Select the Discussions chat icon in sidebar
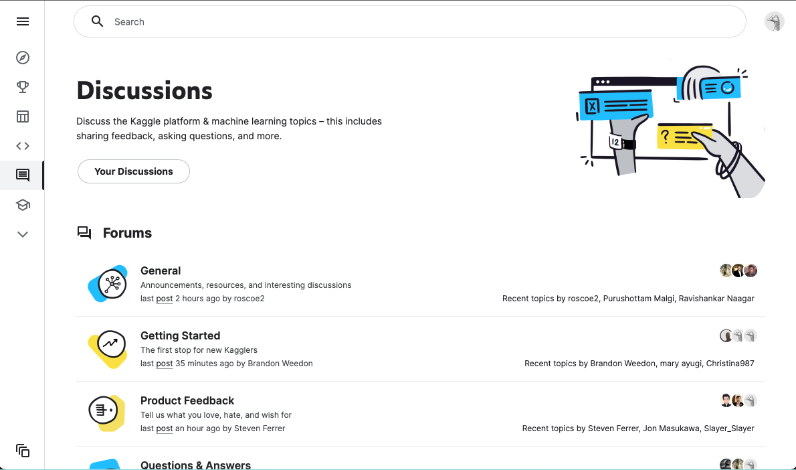This screenshot has height=470, width=796. pos(22,175)
